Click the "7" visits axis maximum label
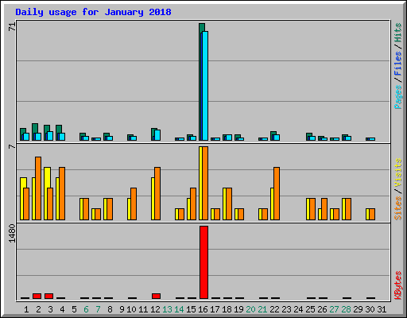Screen dimensions: 407x318 pos(12,146)
